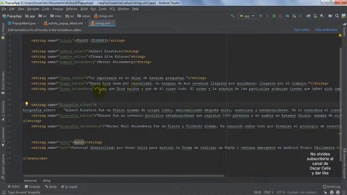The width and height of the screenshot is (347, 195).
Task: Toggle the Gradle side panel on right
Action: tap(345, 30)
